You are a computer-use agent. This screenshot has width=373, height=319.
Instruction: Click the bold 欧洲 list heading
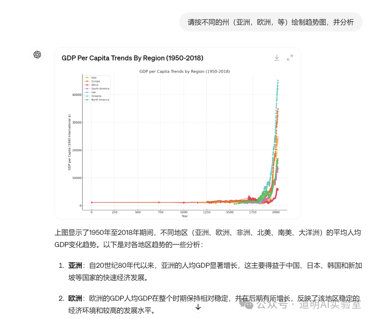coord(75,298)
